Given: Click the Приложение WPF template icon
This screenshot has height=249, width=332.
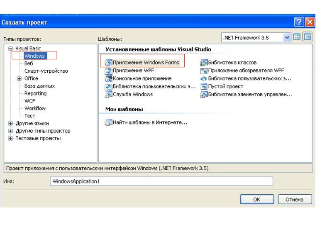Looking at the screenshot, I should (x=108, y=71).
